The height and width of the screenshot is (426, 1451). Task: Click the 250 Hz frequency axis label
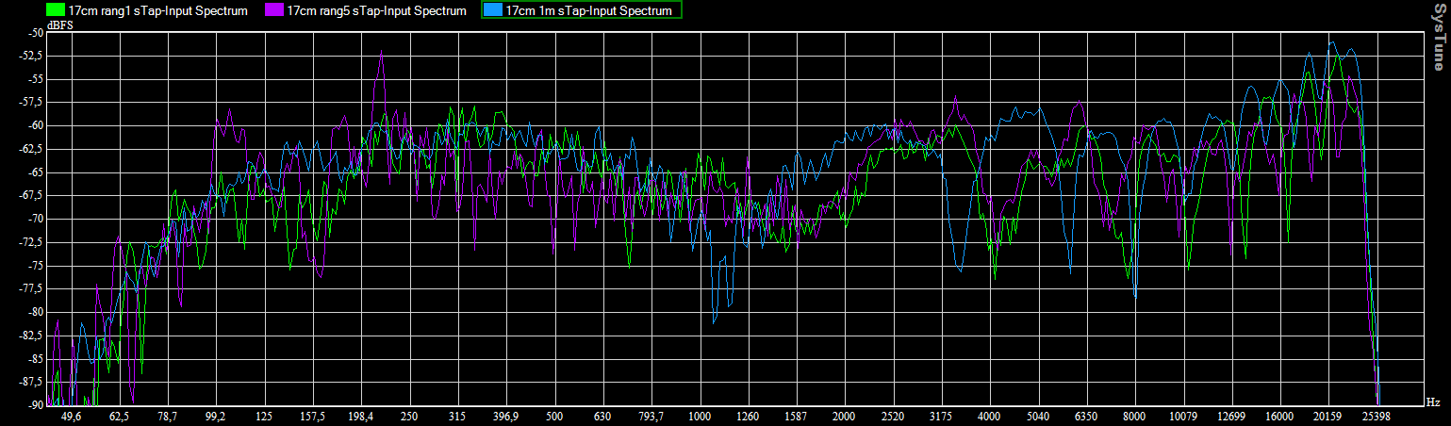tap(409, 417)
